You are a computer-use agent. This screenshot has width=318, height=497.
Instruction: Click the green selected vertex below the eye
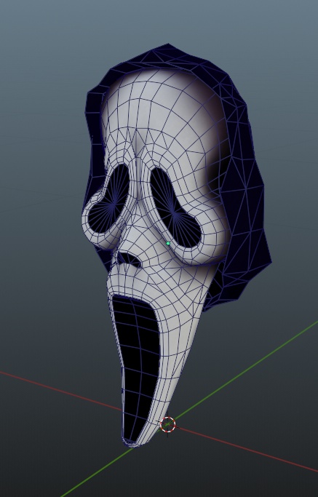[168, 244]
